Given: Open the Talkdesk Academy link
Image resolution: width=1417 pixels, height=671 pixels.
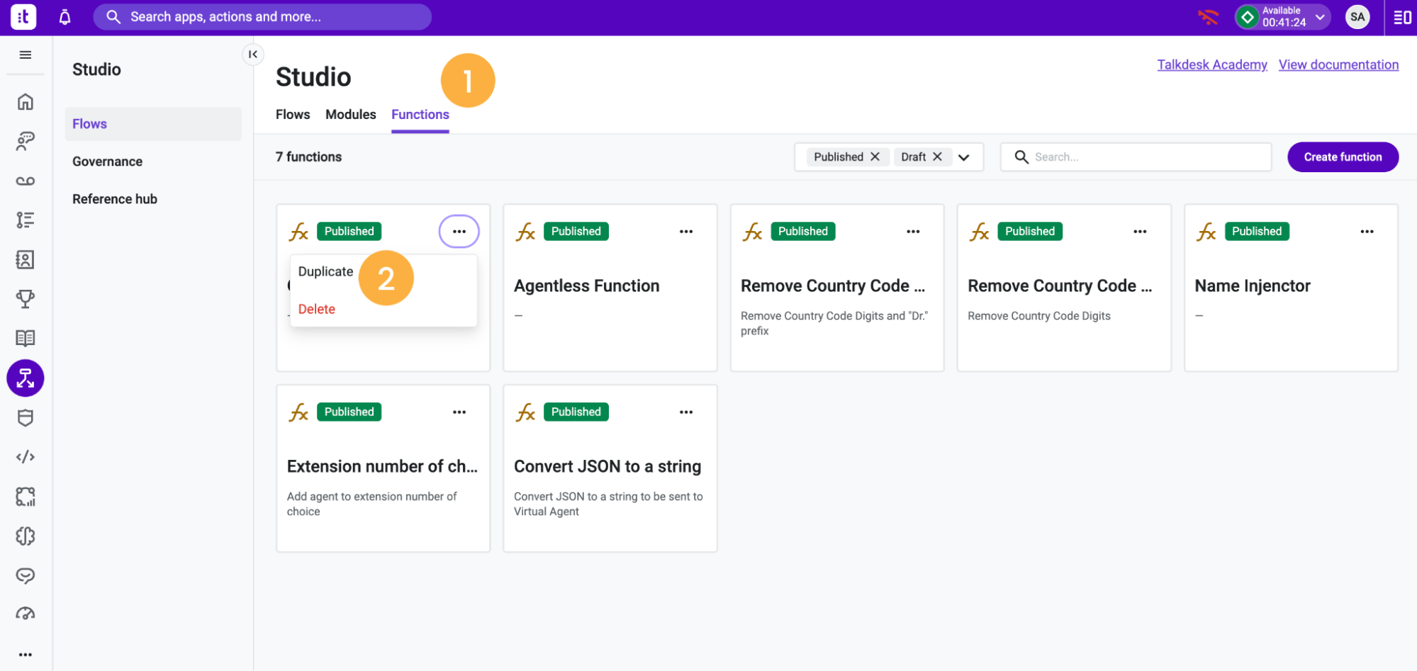Looking at the screenshot, I should (x=1212, y=65).
